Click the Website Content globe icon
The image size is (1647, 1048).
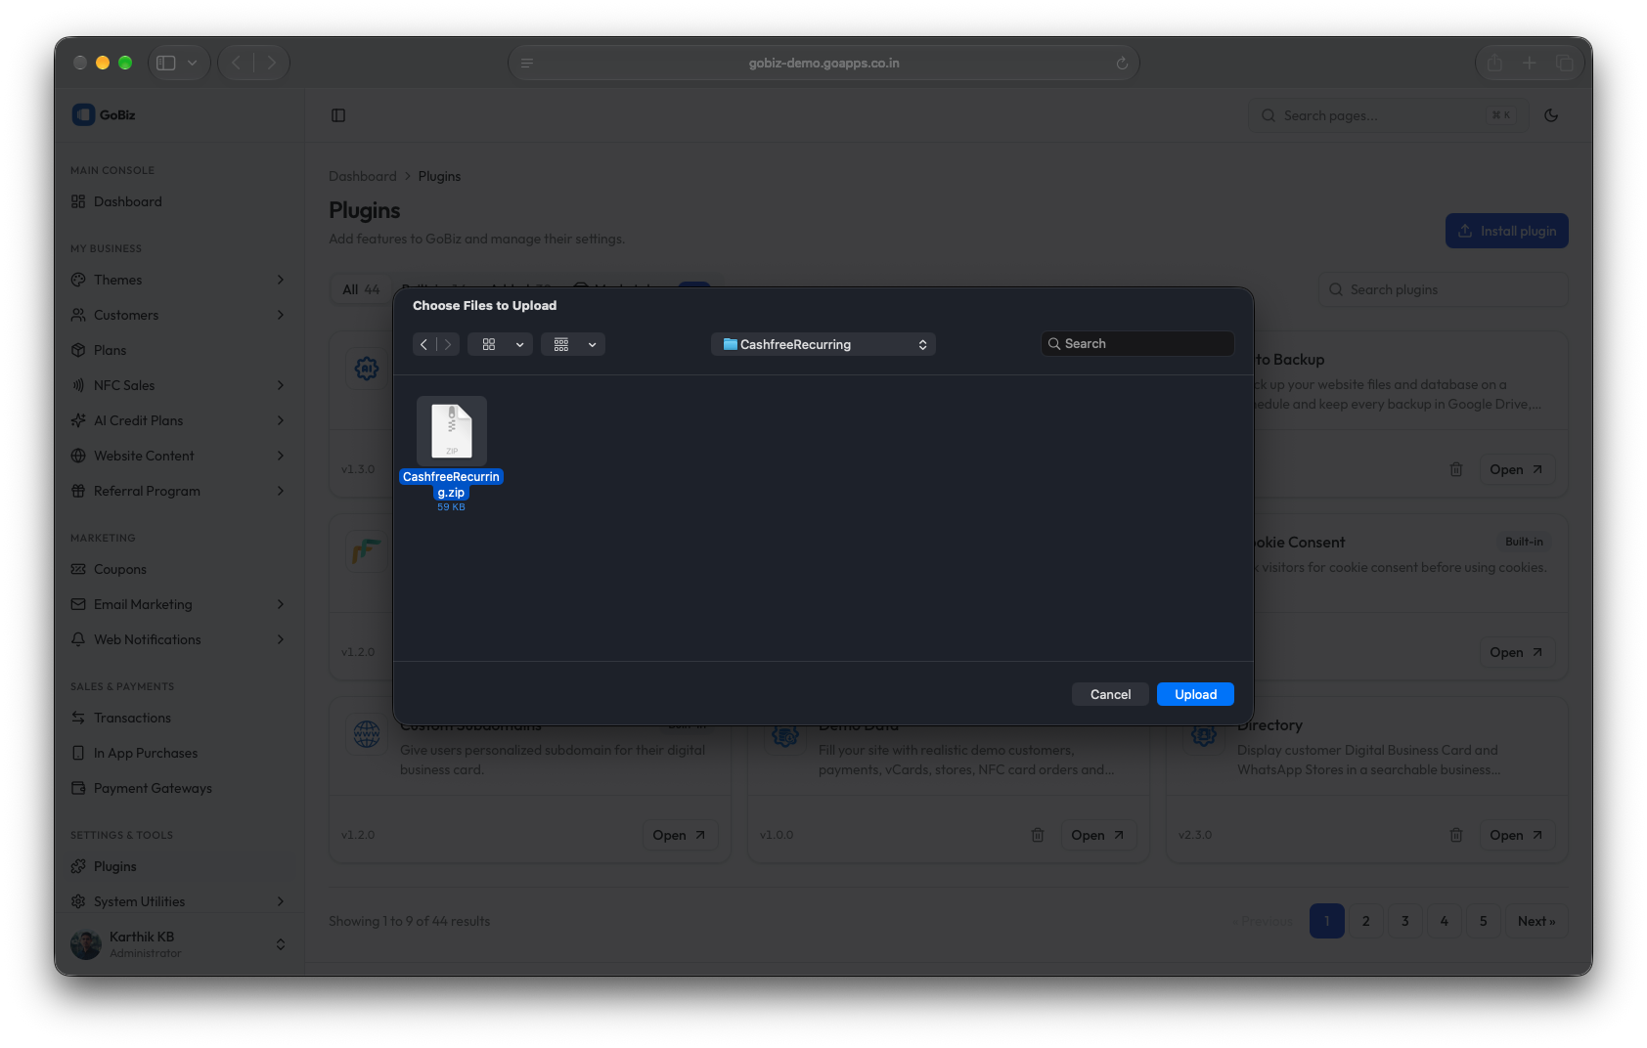coord(78,456)
